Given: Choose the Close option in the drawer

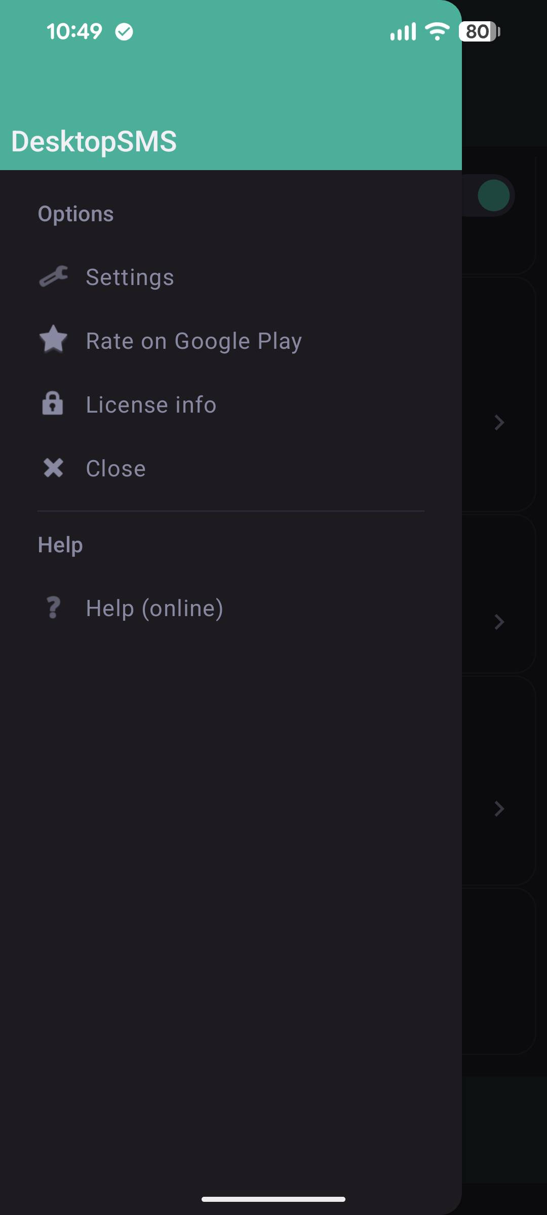Looking at the screenshot, I should 231,468.
